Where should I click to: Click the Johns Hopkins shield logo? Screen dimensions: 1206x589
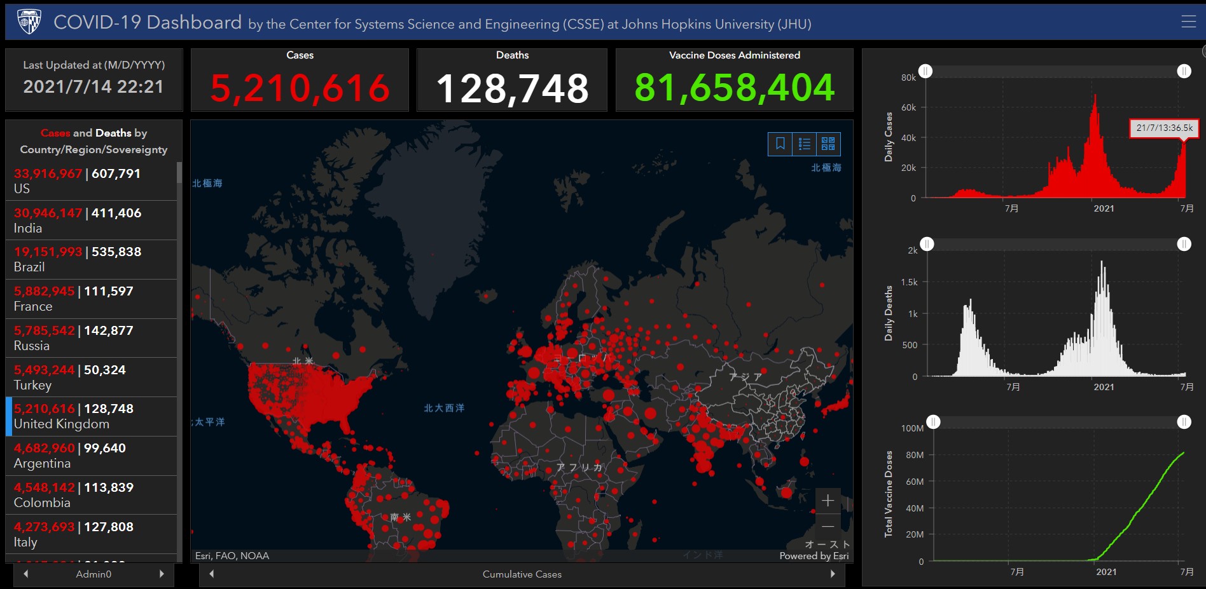click(29, 22)
